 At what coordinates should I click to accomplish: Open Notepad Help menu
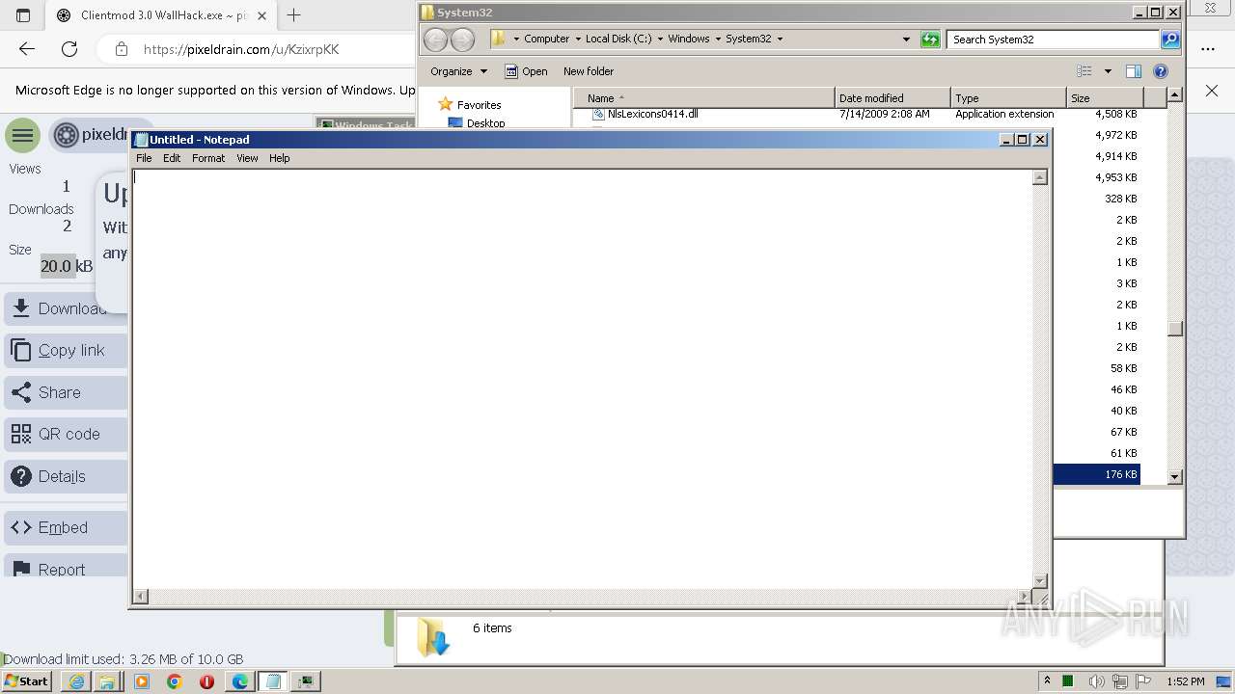point(279,158)
